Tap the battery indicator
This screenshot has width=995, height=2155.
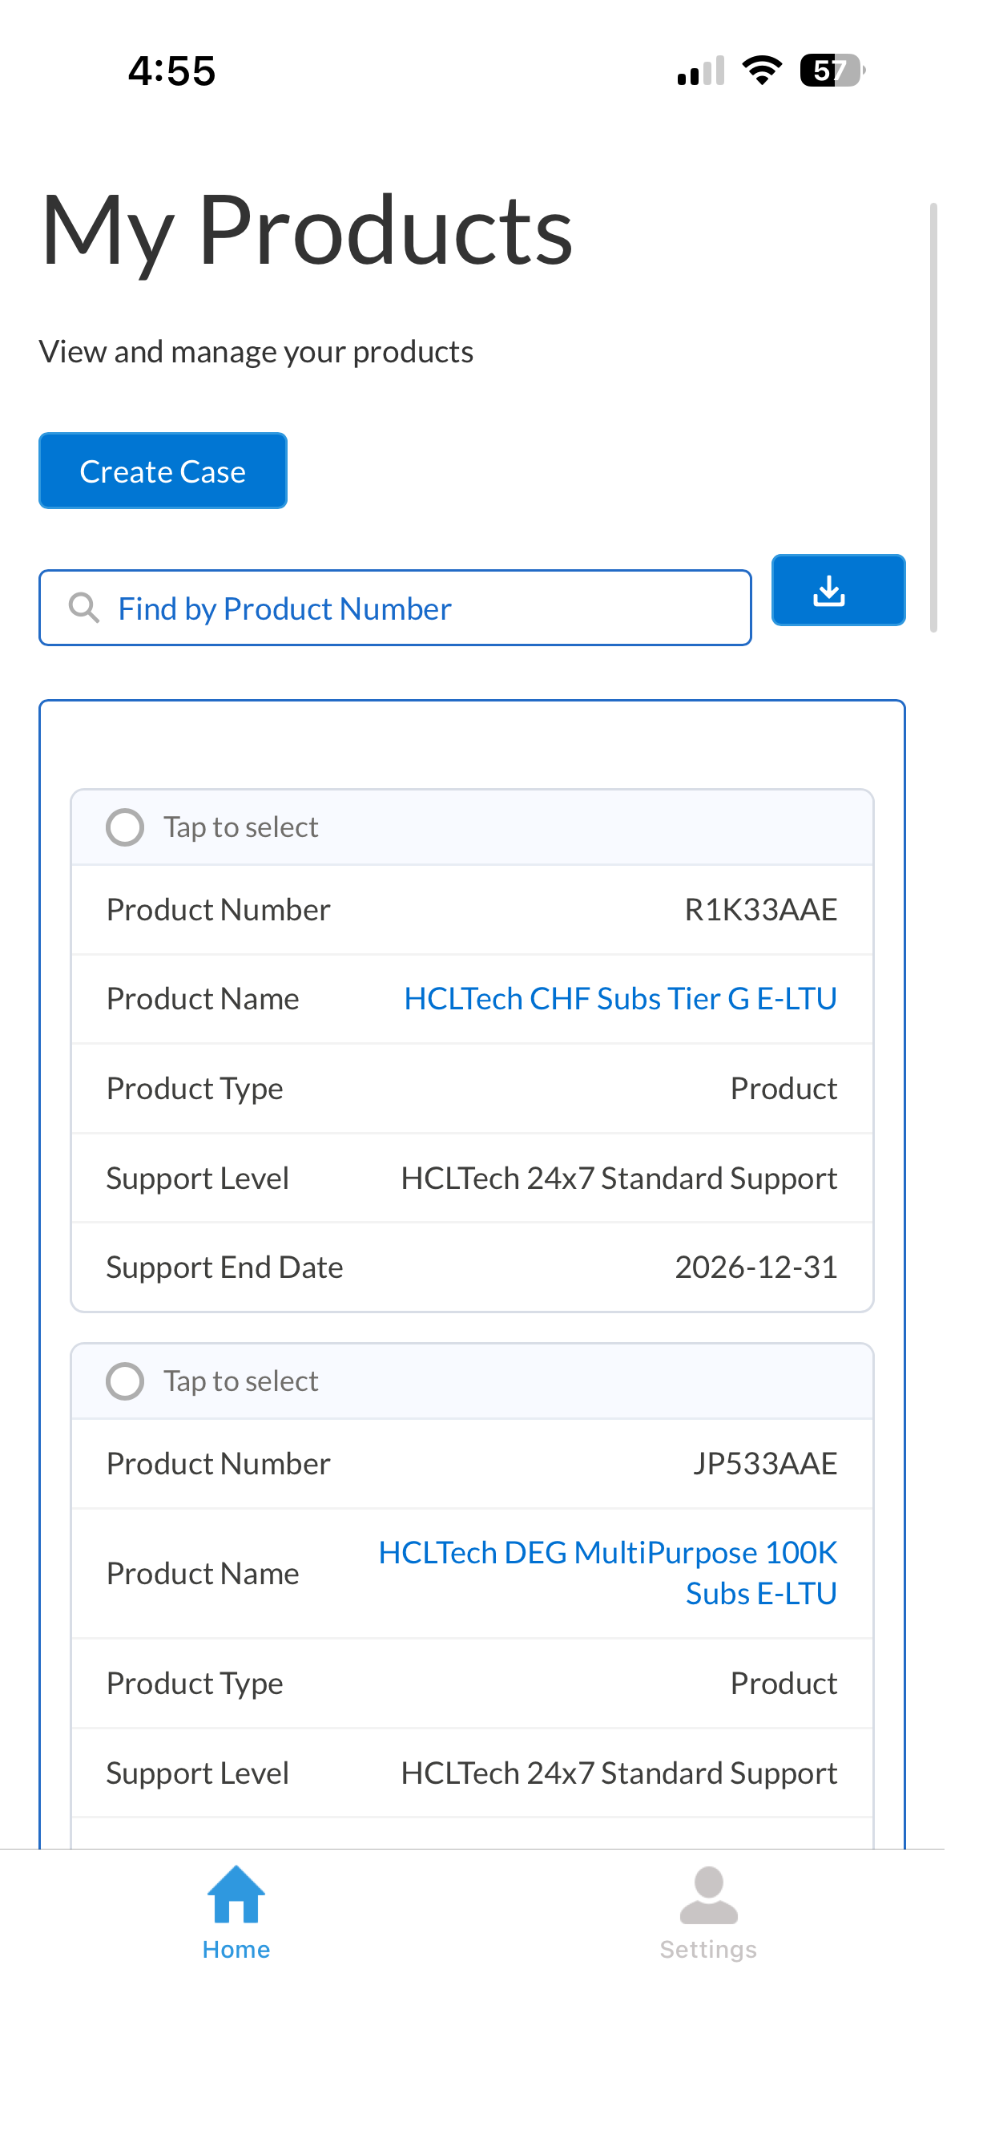coord(832,71)
